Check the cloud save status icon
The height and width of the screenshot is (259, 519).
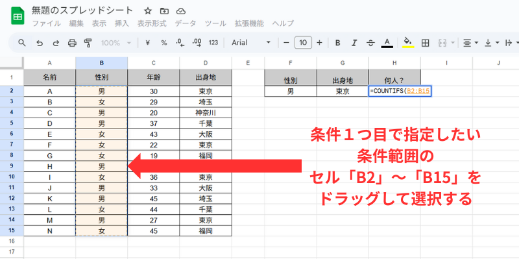[x=180, y=11]
